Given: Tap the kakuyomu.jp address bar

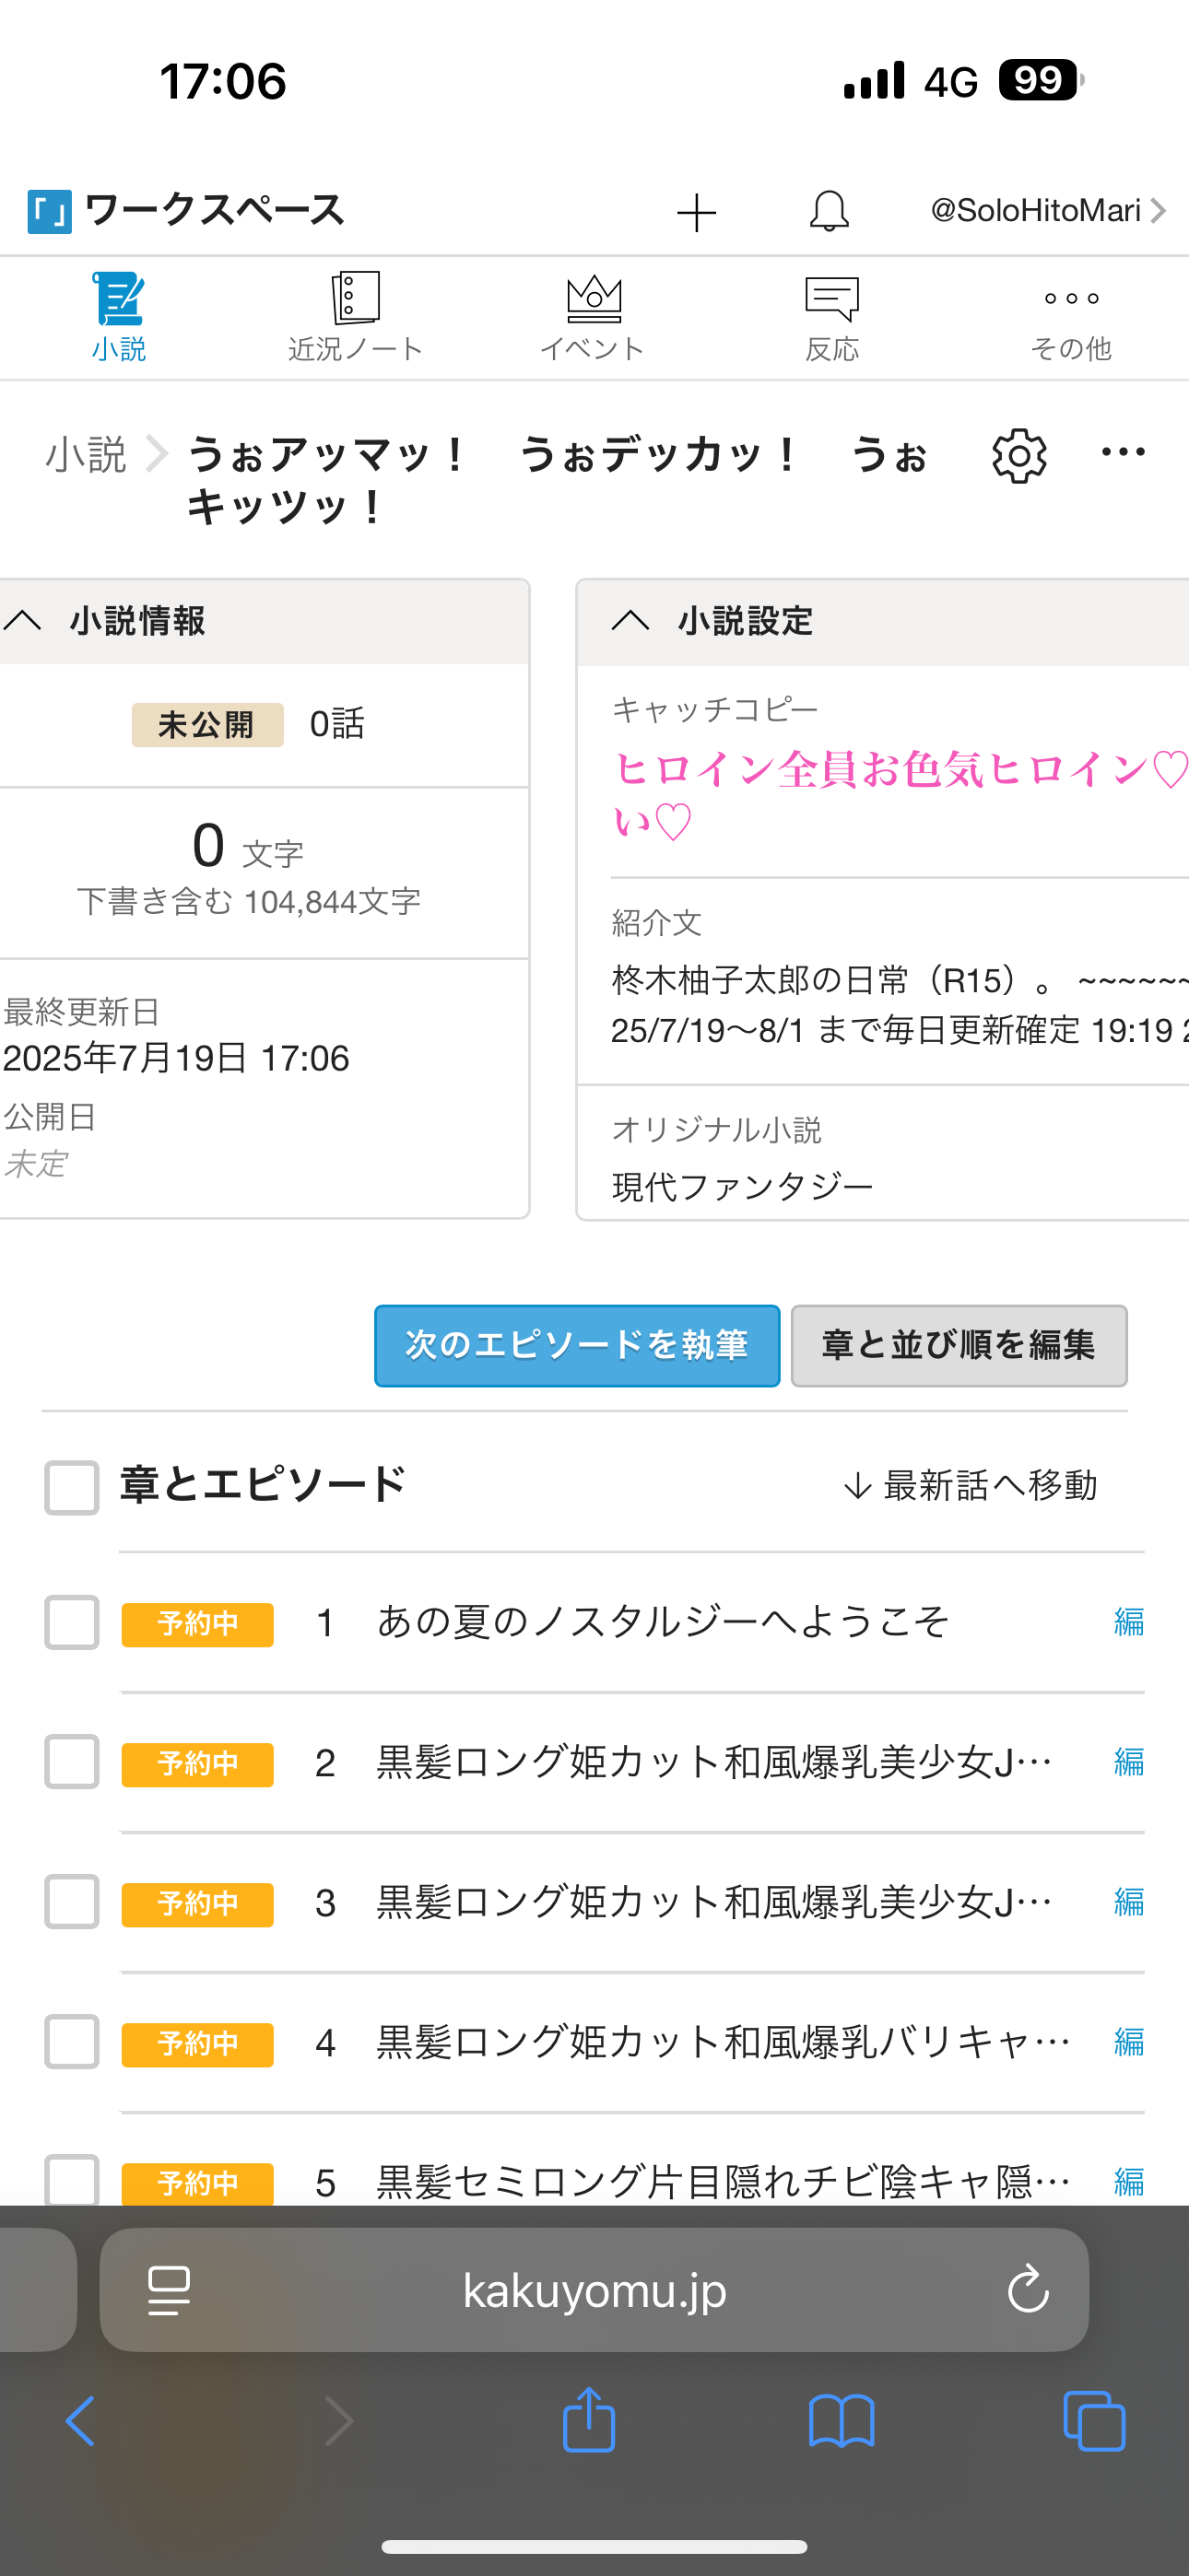Looking at the screenshot, I should point(594,2290).
